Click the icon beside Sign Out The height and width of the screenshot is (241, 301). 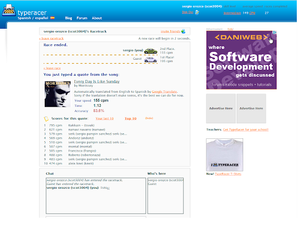coord(197,13)
